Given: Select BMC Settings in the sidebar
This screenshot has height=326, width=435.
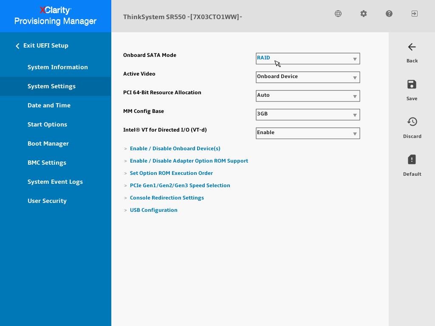Looking at the screenshot, I should click(x=47, y=163).
